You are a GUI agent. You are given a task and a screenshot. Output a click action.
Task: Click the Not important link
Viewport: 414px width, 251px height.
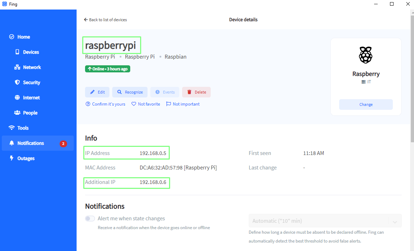click(183, 104)
